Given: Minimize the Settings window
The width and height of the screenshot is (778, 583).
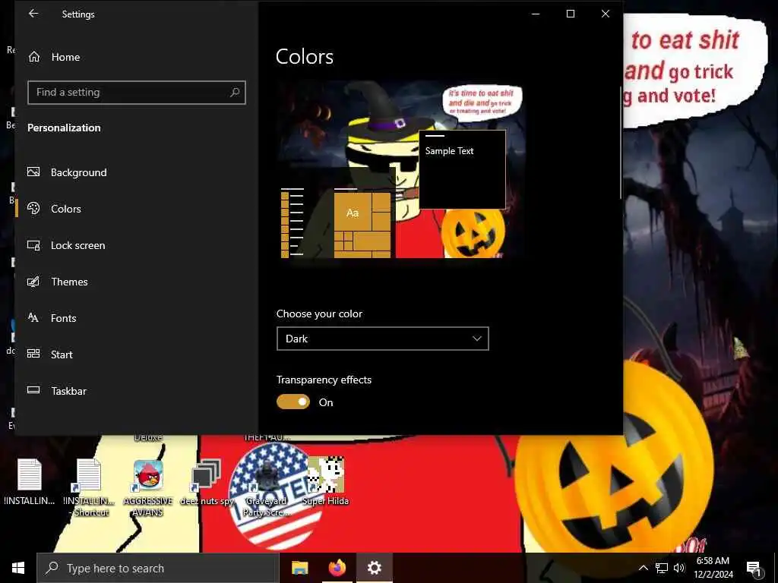Looking at the screenshot, I should [x=536, y=14].
